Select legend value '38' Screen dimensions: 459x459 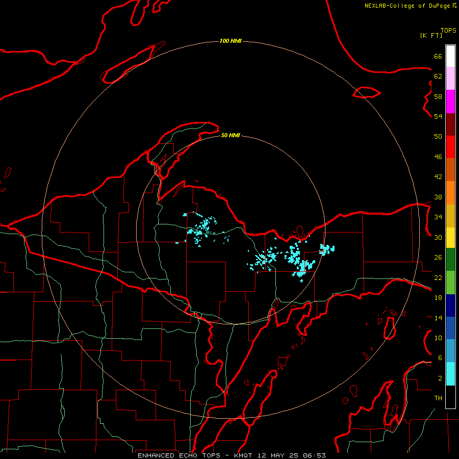pos(438,197)
